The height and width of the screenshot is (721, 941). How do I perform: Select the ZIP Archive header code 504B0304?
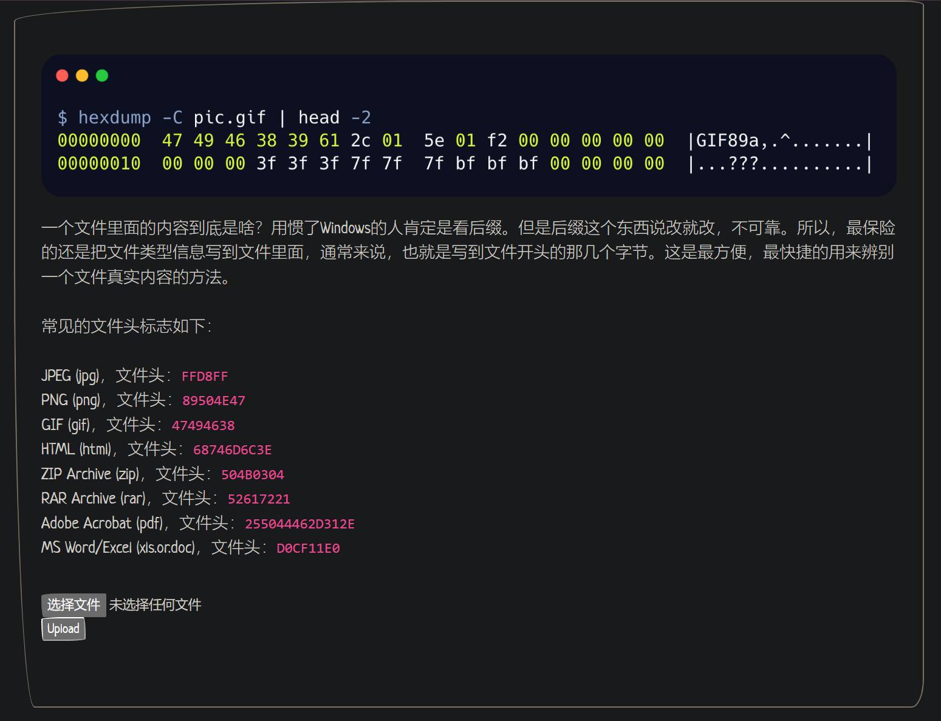coord(253,474)
